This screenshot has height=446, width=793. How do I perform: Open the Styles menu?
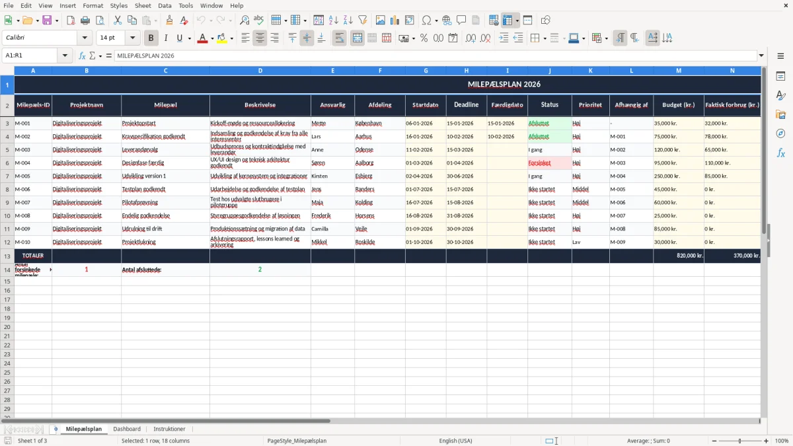(x=119, y=5)
